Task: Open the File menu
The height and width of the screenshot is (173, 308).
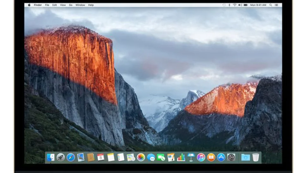Action: 47,5
